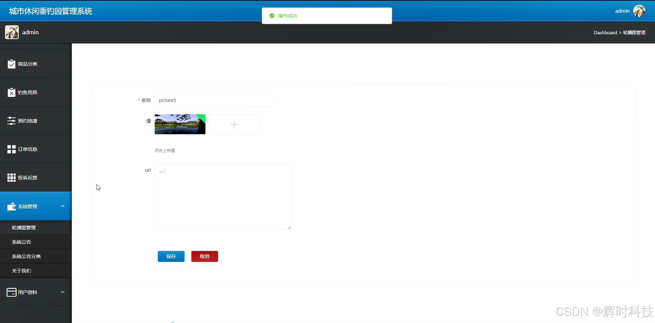The width and height of the screenshot is (655, 323).
Task: Select 系统公告 submenu item
Action: pyautogui.click(x=36, y=242)
